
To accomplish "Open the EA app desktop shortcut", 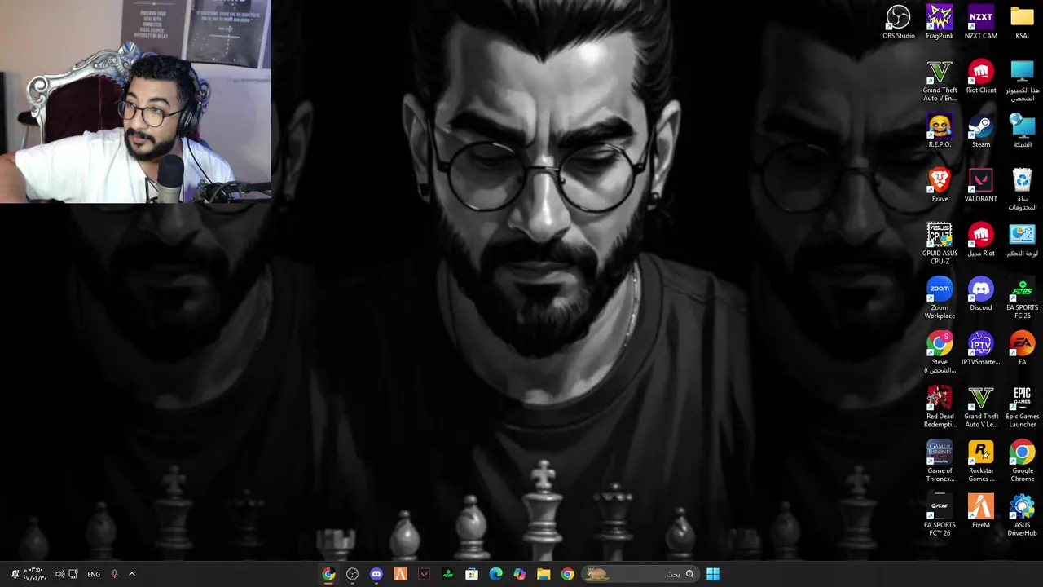I will (1022, 349).
